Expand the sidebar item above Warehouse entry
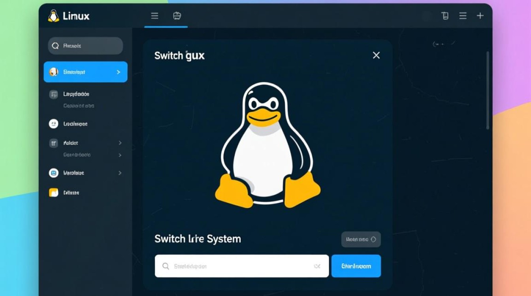This screenshot has height=296, width=531. (120, 155)
